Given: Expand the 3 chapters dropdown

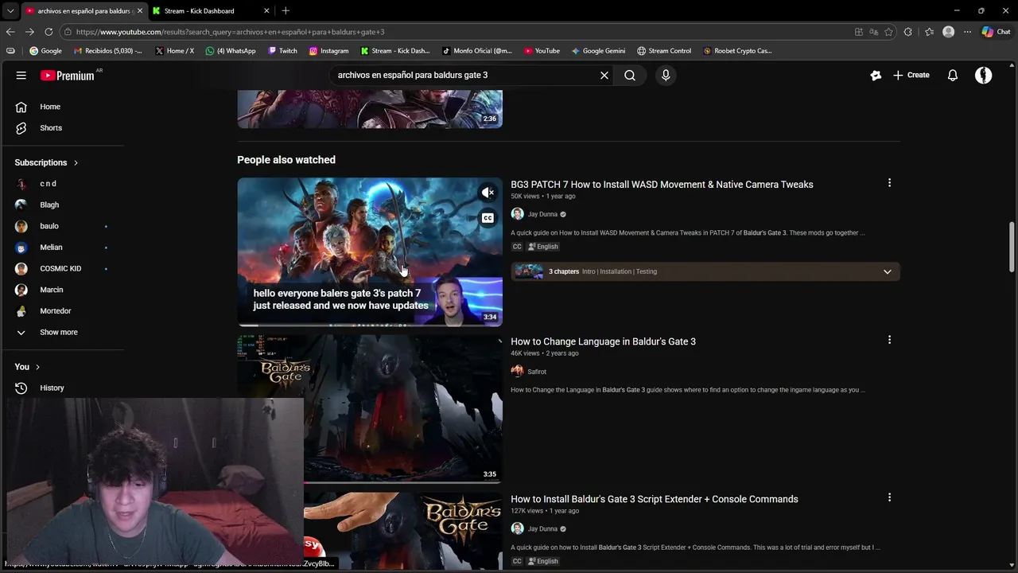Looking at the screenshot, I should [x=887, y=271].
